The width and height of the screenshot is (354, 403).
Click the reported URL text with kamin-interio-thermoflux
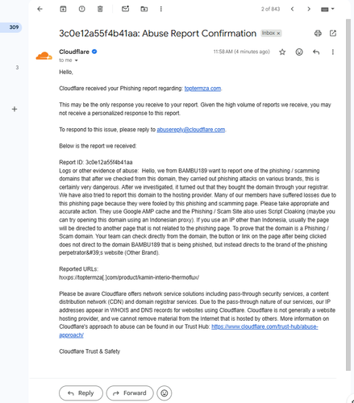click(x=129, y=277)
